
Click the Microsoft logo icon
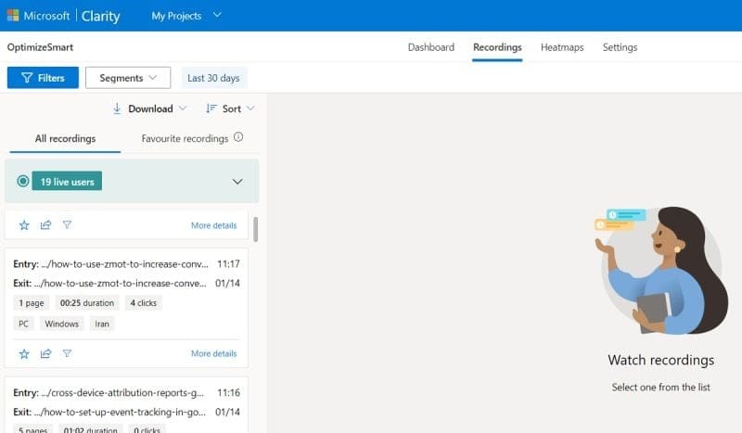(13, 16)
